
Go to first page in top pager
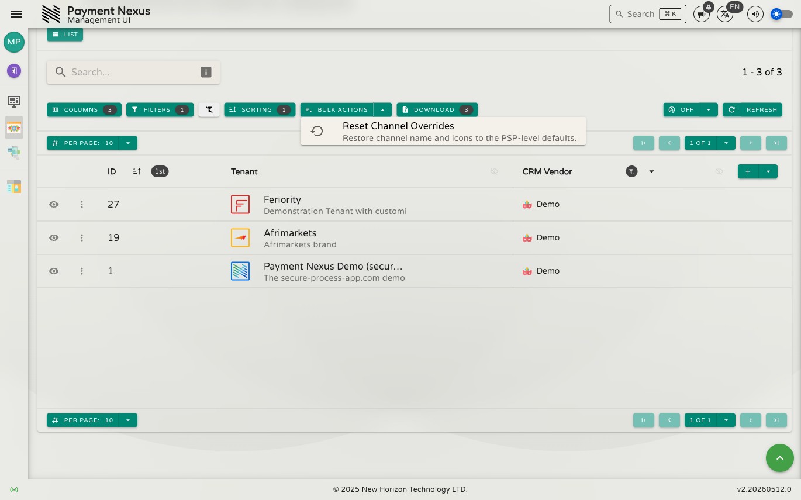pos(644,143)
